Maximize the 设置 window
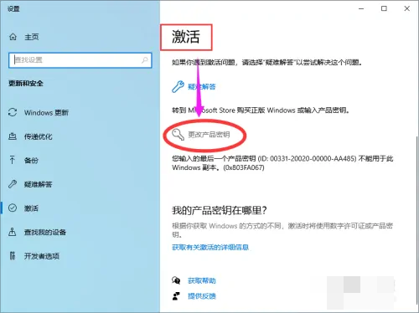 tap(384, 8)
